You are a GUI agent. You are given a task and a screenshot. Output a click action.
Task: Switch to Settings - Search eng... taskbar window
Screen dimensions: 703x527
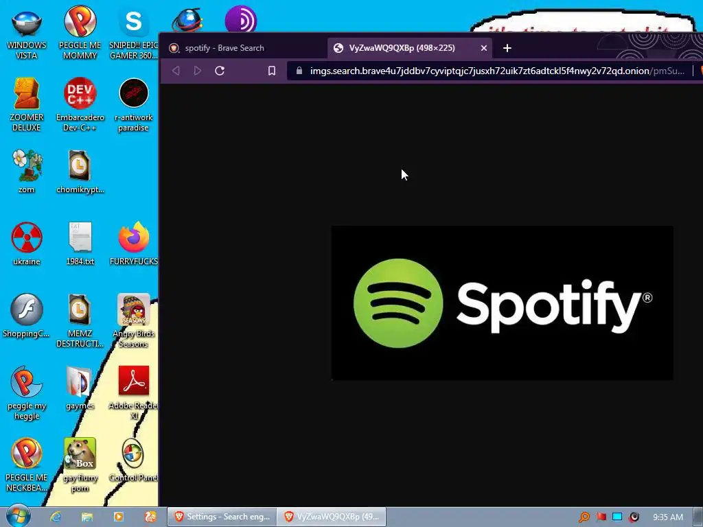pos(222,517)
